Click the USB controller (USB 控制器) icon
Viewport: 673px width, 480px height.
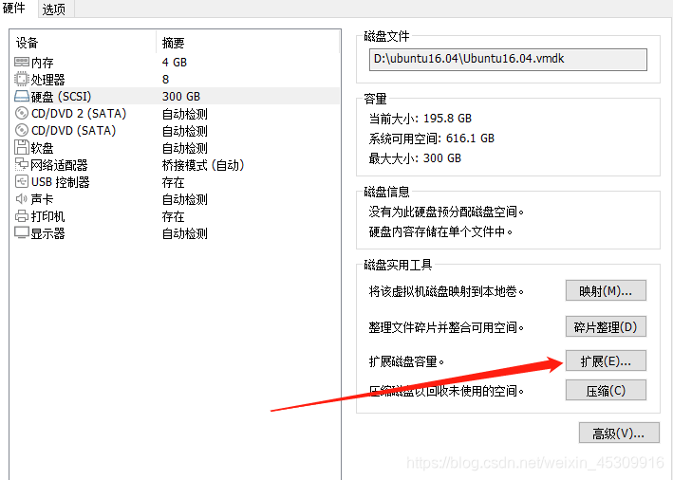[22, 181]
